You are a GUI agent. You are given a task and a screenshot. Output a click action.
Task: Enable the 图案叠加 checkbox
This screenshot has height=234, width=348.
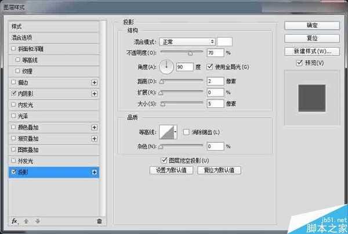pyautogui.click(x=13, y=149)
